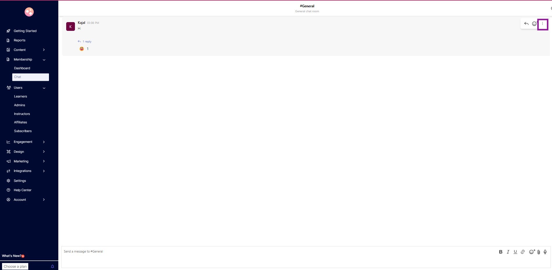The height and width of the screenshot is (270, 552).
Task: Open the Settings page
Action: coord(20,181)
